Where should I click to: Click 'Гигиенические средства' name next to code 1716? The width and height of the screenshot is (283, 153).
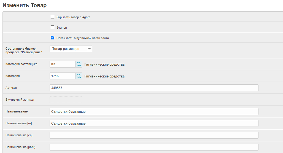104,76
